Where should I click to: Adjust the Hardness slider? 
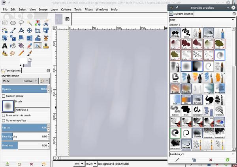pos(25,145)
